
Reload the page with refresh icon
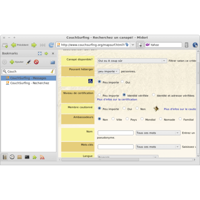[x=51, y=45]
